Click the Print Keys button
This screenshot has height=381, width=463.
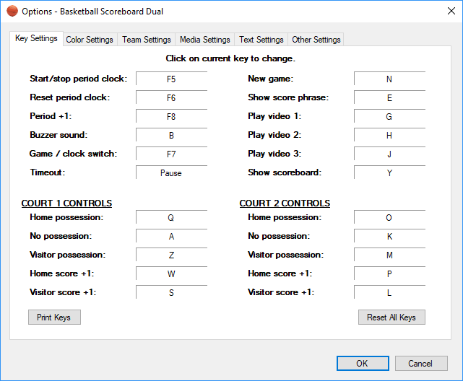(x=54, y=317)
